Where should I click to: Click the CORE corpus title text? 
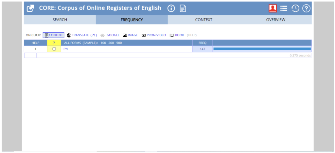pyautogui.click(x=100, y=8)
